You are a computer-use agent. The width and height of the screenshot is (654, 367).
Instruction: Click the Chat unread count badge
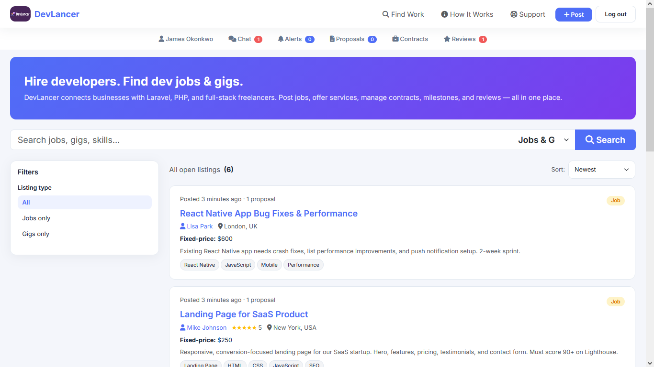pyautogui.click(x=258, y=39)
